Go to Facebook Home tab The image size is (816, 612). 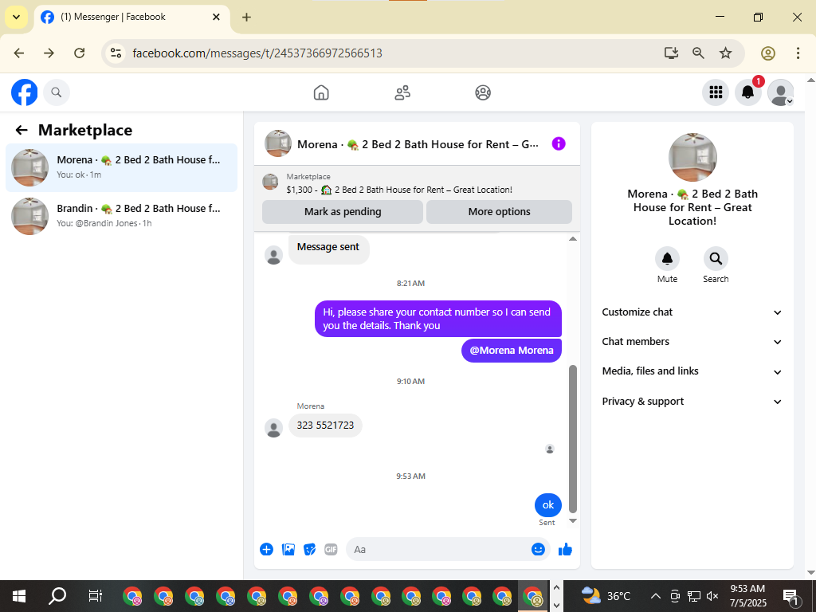coord(321,92)
